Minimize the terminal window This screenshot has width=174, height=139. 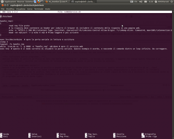point(5,5)
